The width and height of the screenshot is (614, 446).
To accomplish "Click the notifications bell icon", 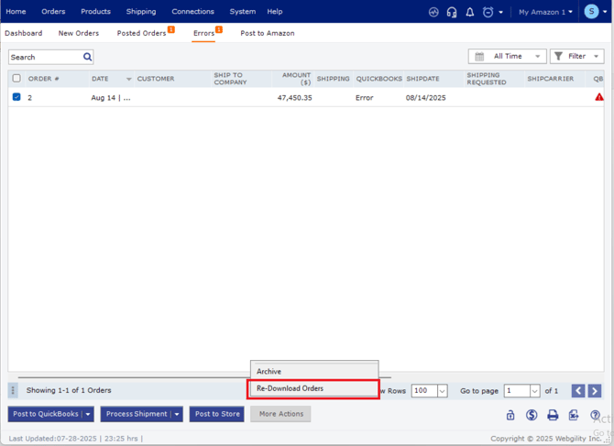I will tap(470, 12).
